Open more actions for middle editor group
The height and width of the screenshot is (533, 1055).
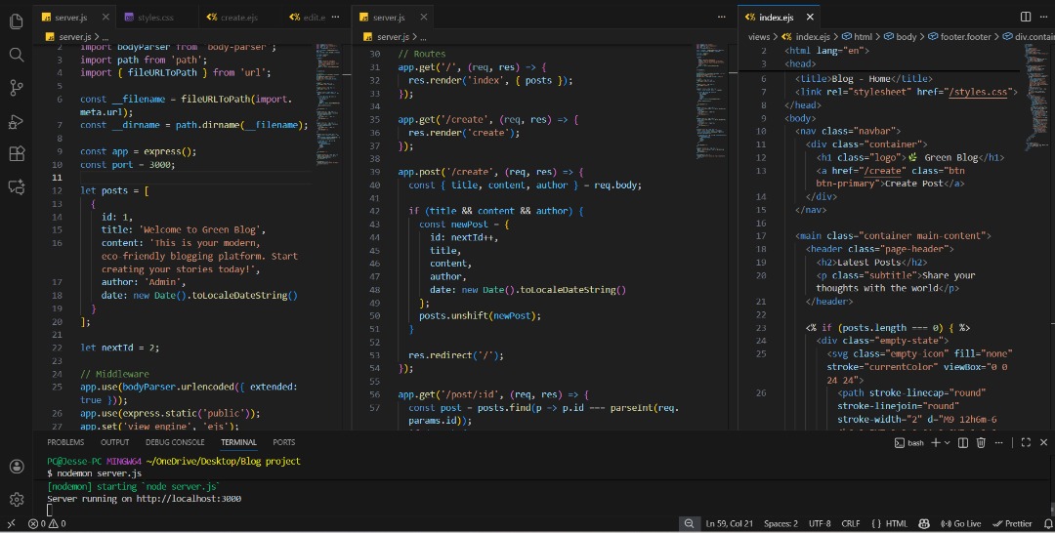(721, 17)
